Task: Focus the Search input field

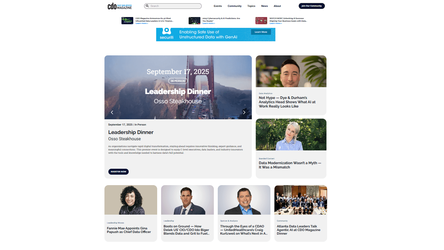Action: 173,6
